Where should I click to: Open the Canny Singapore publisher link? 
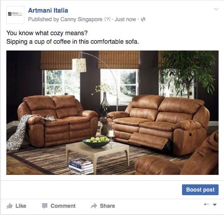[81, 19]
